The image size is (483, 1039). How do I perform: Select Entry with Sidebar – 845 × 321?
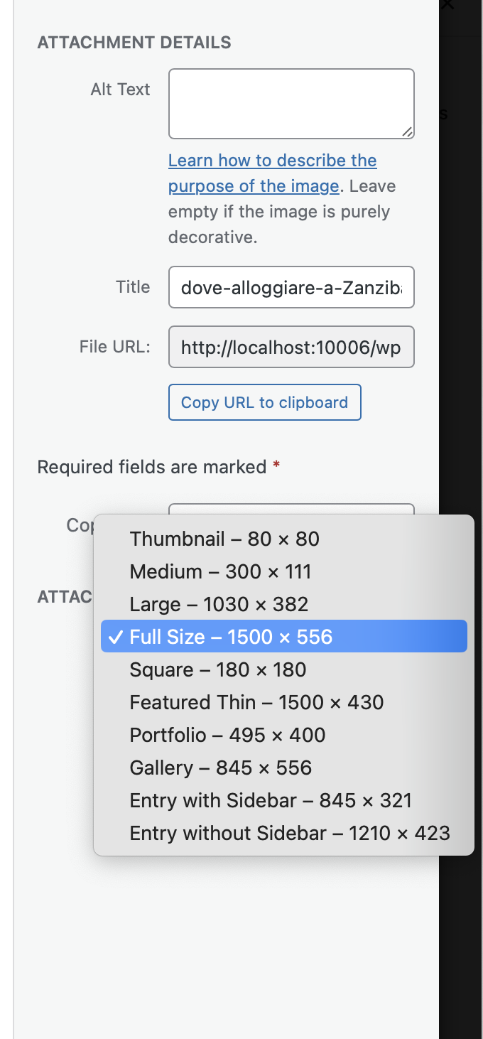click(271, 800)
